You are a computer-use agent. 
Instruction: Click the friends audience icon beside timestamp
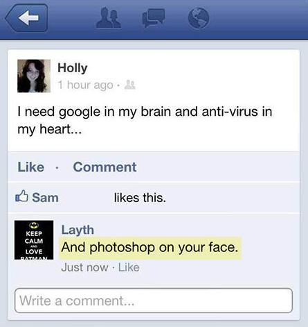pyautogui.click(x=130, y=85)
